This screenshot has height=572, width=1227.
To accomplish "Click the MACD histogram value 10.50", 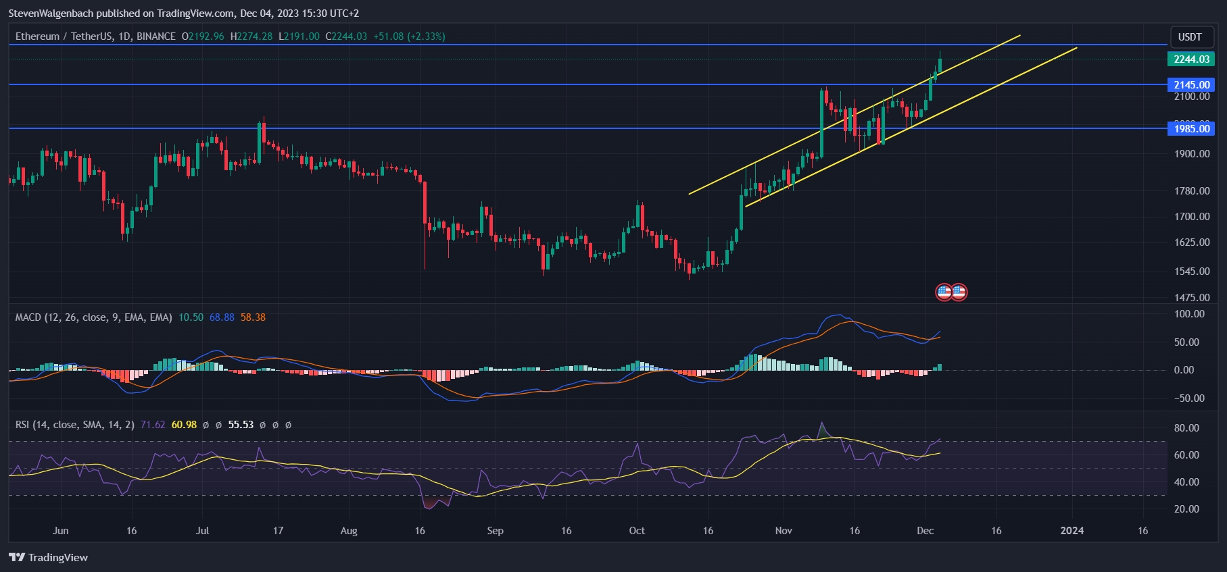I will click(x=191, y=317).
